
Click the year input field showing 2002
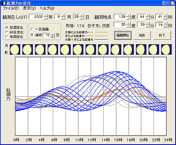[x=36, y=17]
